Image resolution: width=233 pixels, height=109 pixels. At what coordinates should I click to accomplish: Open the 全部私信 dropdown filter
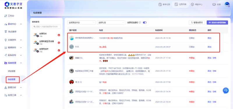click(x=111, y=23)
